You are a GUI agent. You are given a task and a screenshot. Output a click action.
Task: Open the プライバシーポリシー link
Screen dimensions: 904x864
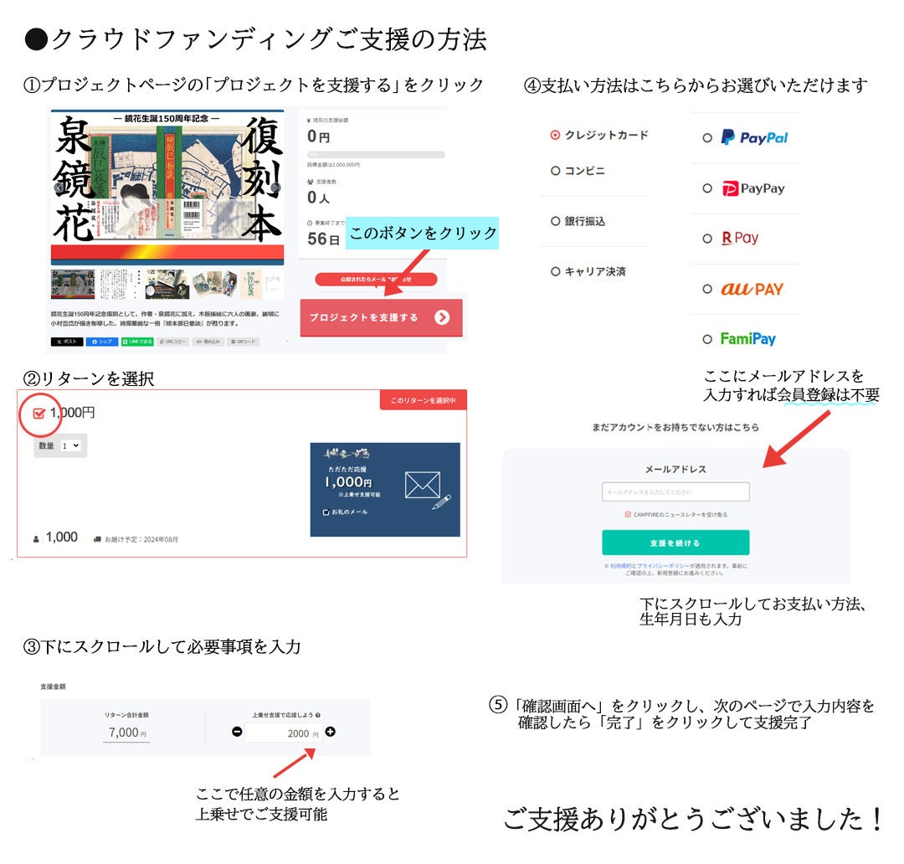[662, 566]
